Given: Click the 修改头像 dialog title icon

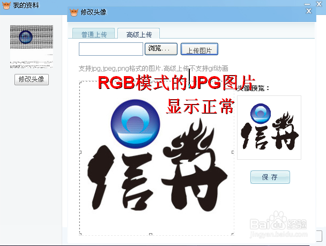Looking at the screenshot, I should tap(74, 12).
